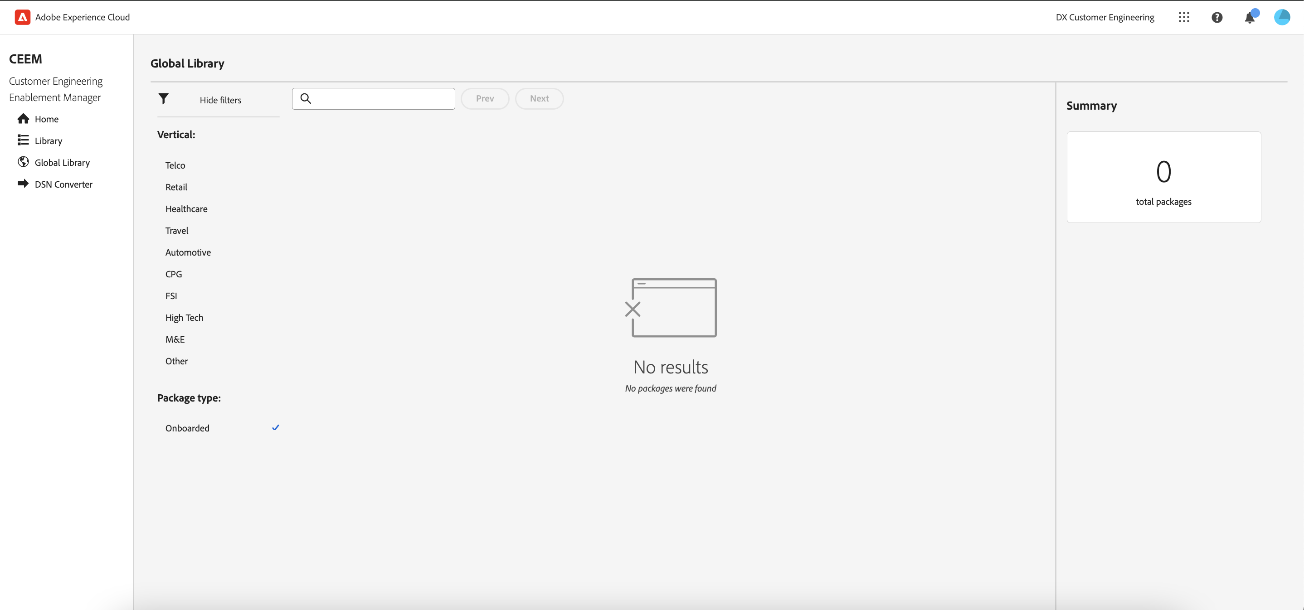Open the app switcher grid icon
The width and height of the screenshot is (1304, 610).
point(1183,17)
